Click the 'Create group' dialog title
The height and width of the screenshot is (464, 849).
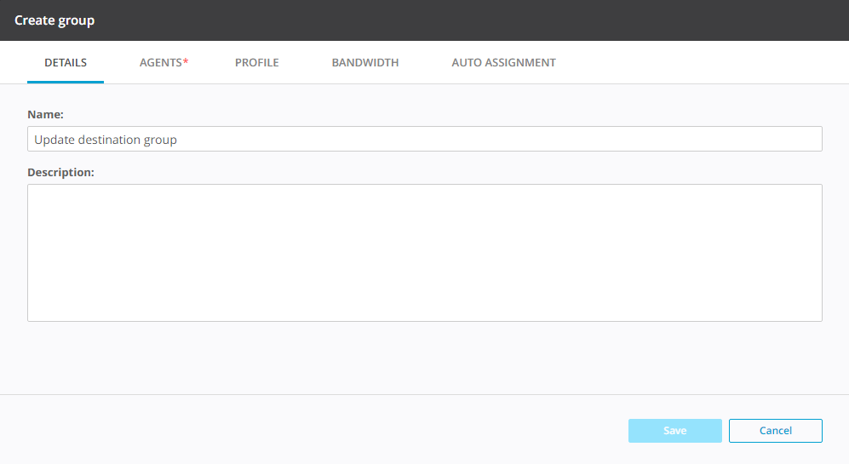point(54,20)
